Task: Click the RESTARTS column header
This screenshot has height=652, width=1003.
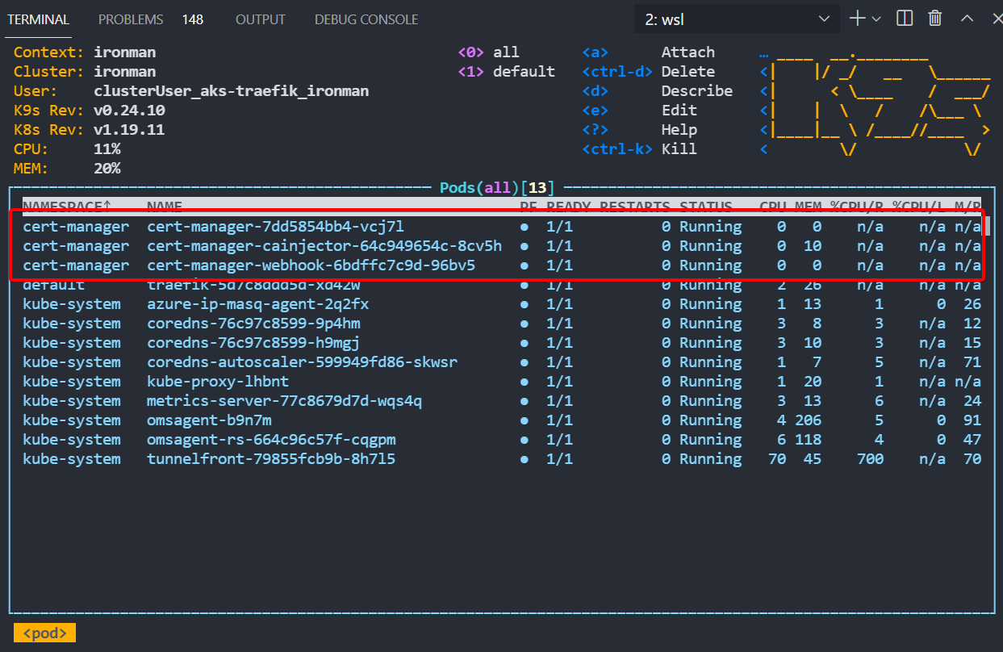Action: pos(635,207)
